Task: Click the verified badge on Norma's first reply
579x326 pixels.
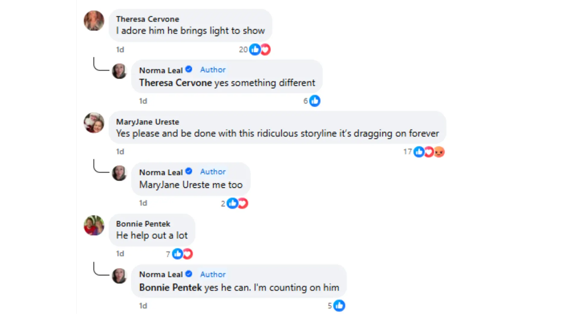Action: click(x=189, y=69)
